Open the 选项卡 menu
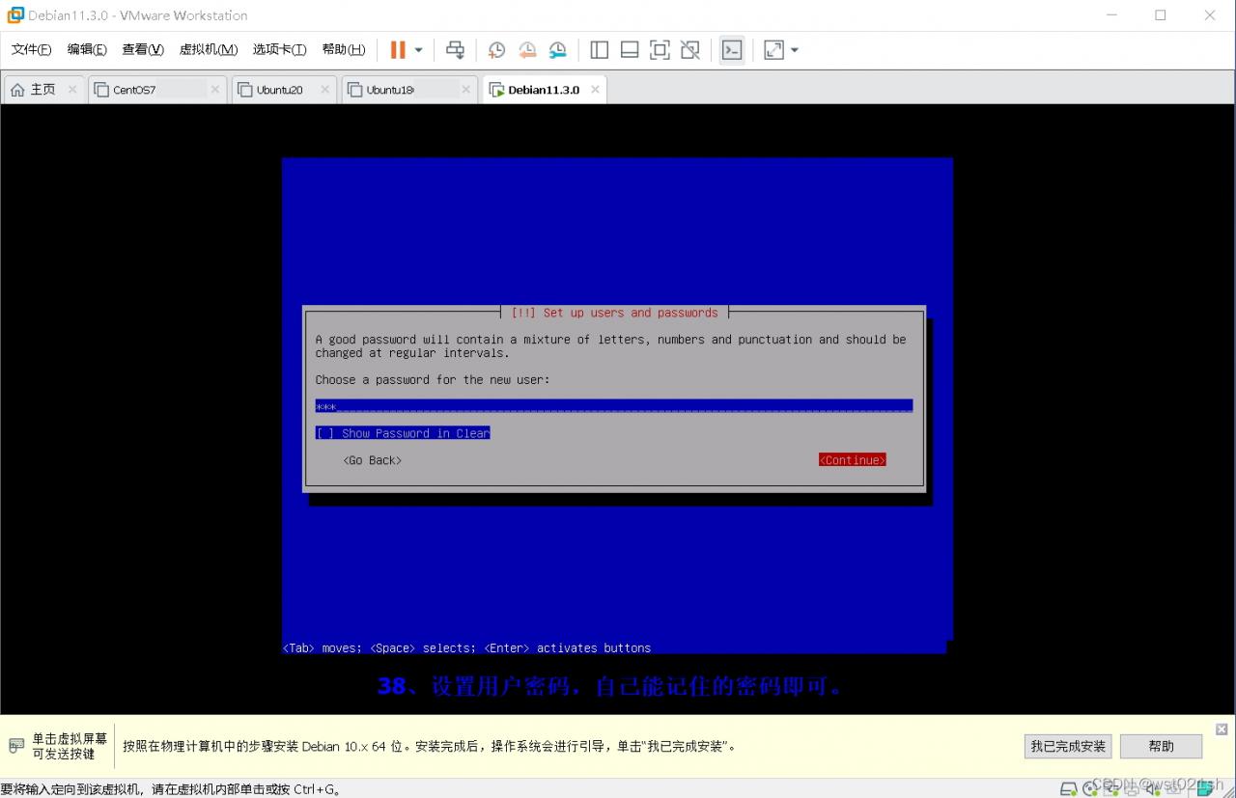This screenshot has width=1236, height=798. pyautogui.click(x=280, y=50)
